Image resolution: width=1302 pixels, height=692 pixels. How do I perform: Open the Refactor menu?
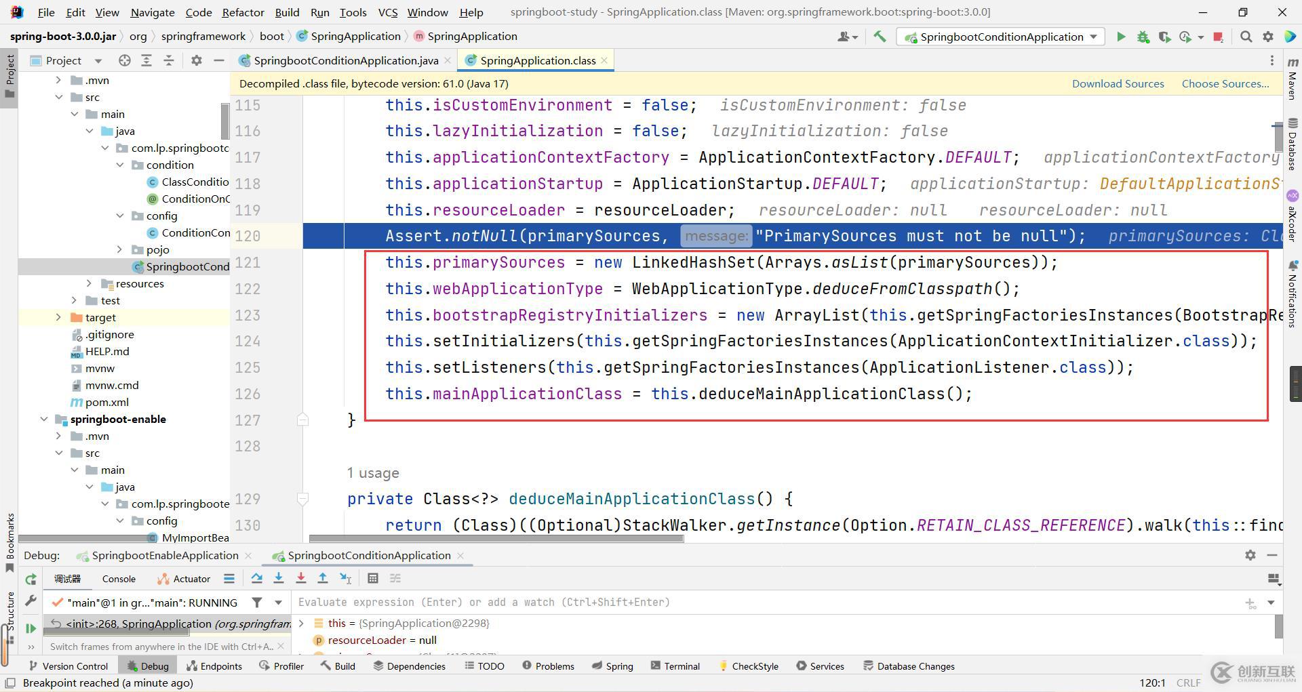(x=243, y=12)
